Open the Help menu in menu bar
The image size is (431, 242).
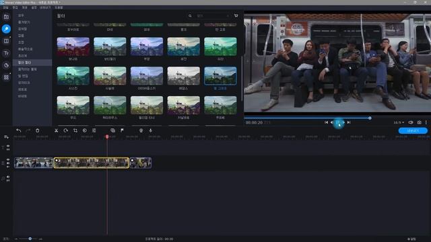tap(59, 7)
